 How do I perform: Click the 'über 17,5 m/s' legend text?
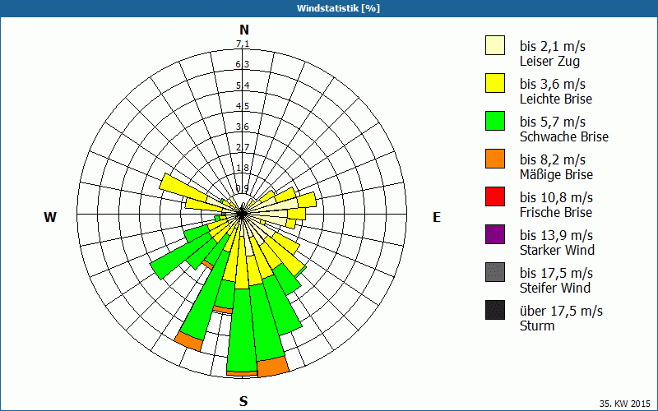pos(561,311)
